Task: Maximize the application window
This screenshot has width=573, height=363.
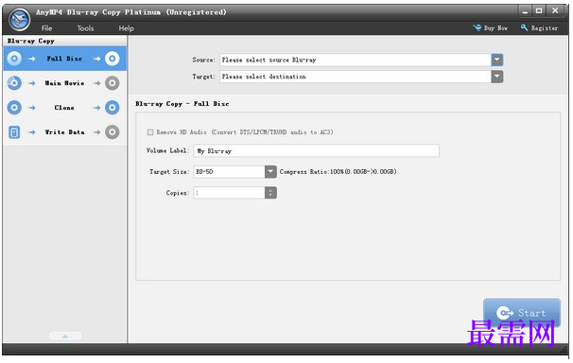Action: coord(539,11)
